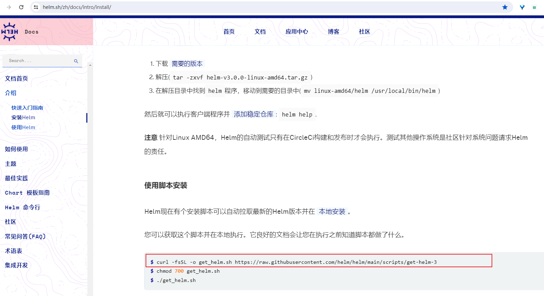Open 术语表 sidebar item

14,251
